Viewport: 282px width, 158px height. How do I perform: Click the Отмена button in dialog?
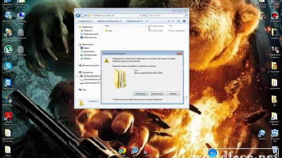tap(173, 93)
